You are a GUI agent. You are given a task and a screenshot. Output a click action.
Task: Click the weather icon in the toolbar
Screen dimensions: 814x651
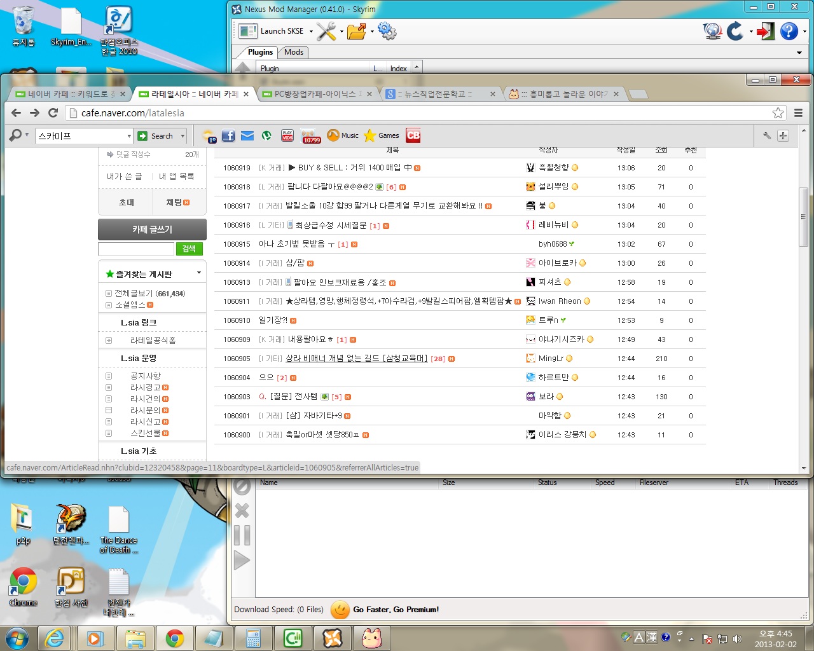pos(209,135)
